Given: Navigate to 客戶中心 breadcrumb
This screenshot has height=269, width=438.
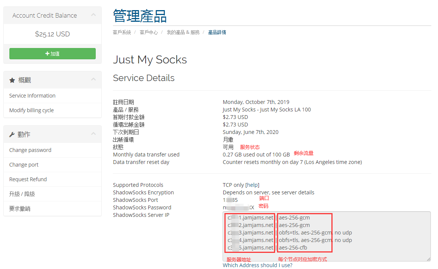Looking at the screenshot, I should coord(149,32).
